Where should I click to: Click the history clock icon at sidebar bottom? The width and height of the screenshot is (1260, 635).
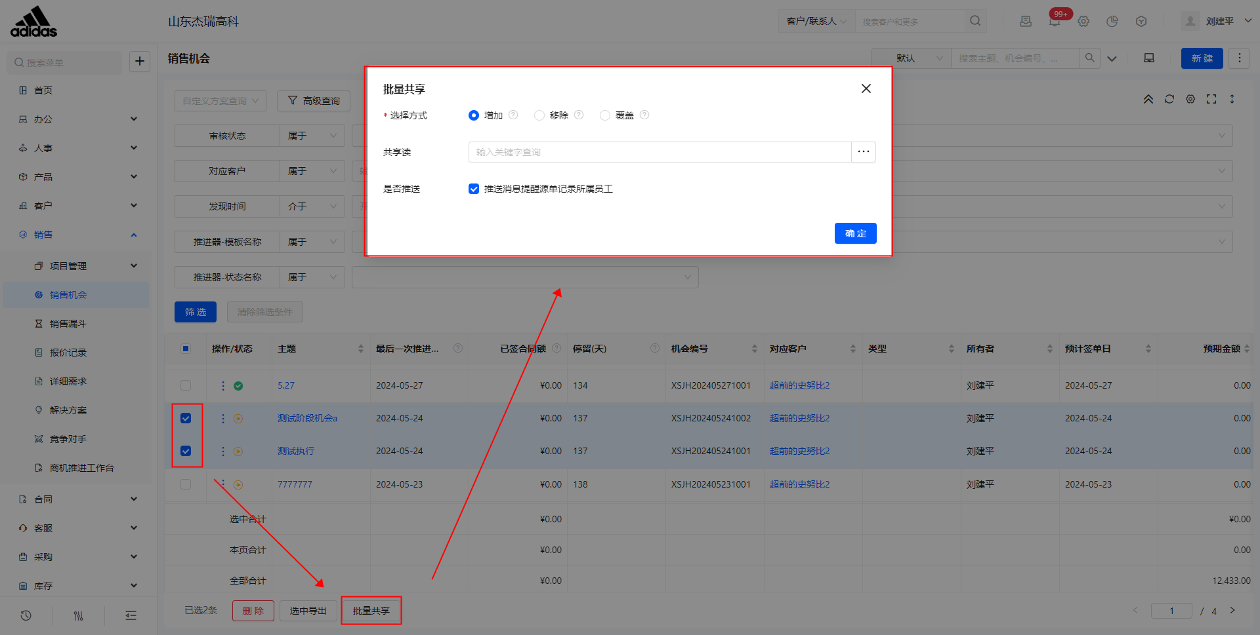pyautogui.click(x=26, y=615)
